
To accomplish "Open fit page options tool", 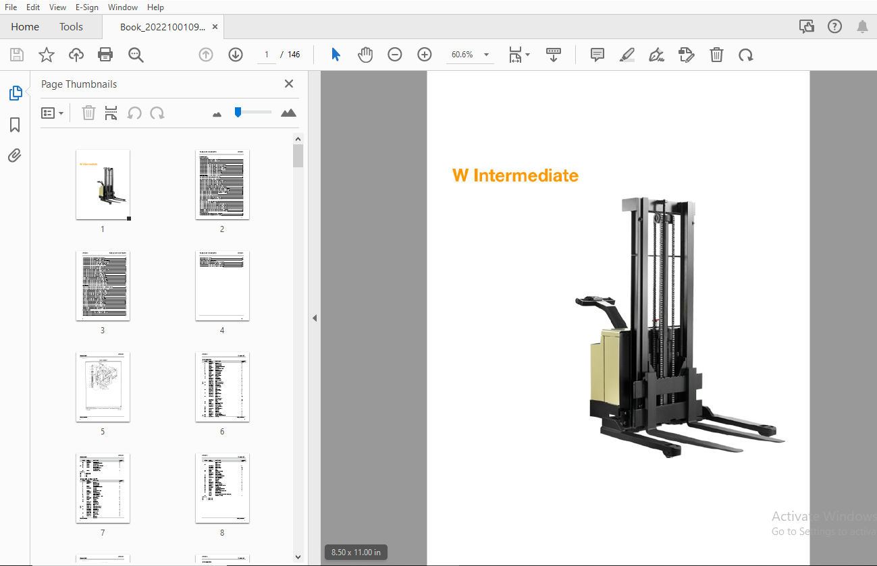I will (519, 55).
